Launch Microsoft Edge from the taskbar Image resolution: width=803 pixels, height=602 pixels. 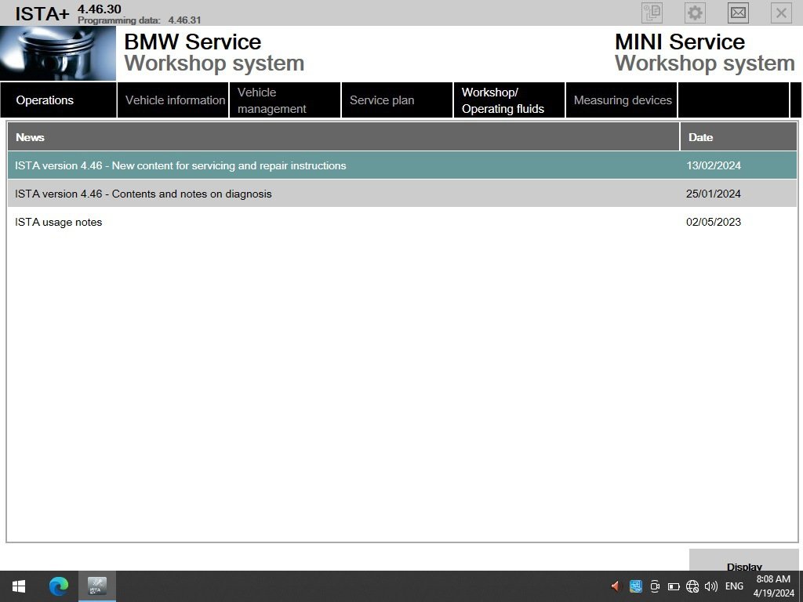coord(58,586)
